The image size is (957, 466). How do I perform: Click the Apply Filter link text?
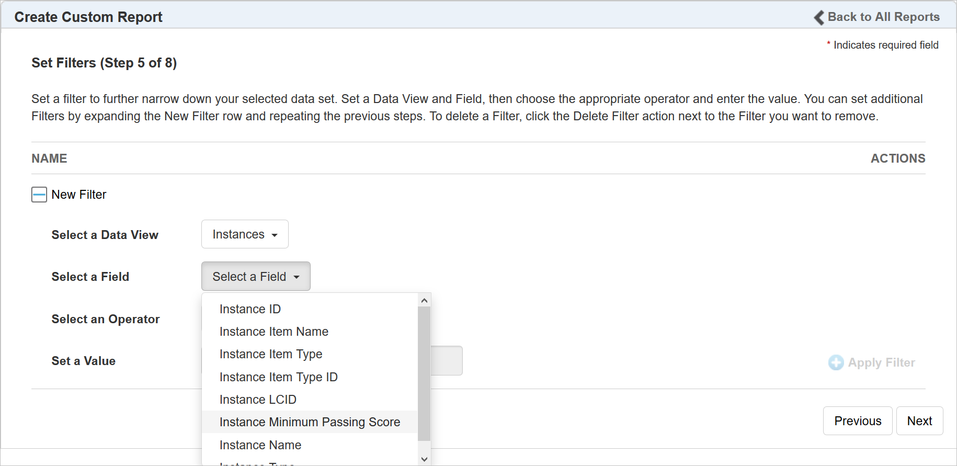[x=881, y=362]
